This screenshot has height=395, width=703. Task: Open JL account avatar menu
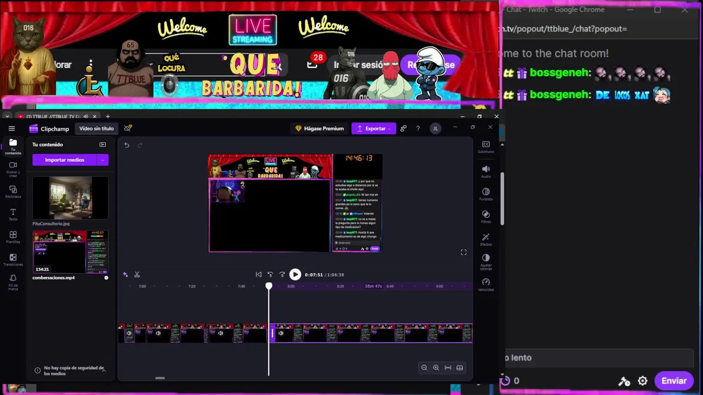pos(435,128)
